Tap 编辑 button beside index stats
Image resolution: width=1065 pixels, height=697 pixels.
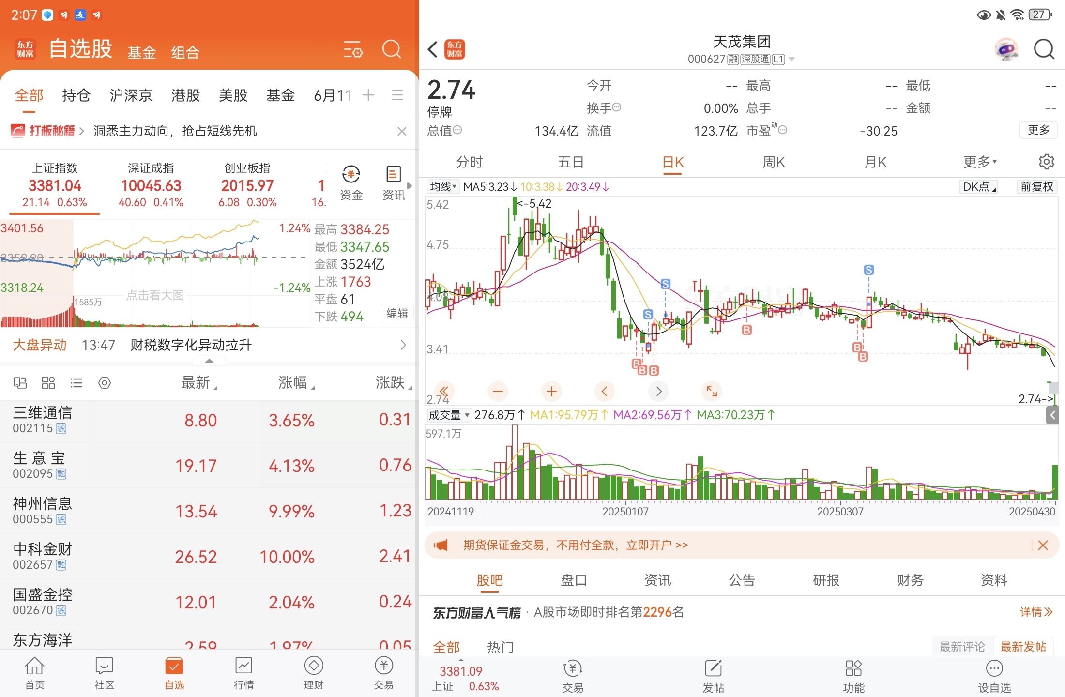(397, 314)
